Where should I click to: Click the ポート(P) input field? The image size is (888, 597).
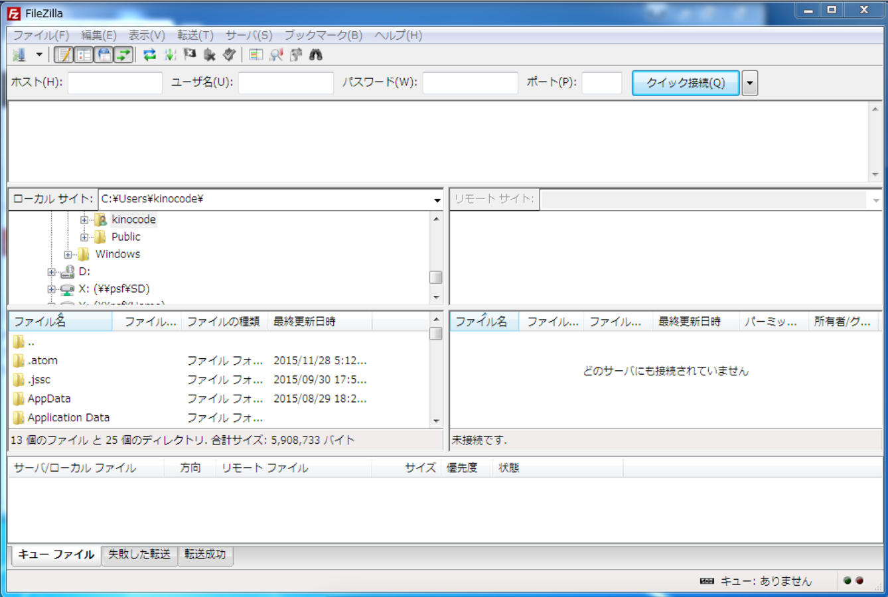602,83
